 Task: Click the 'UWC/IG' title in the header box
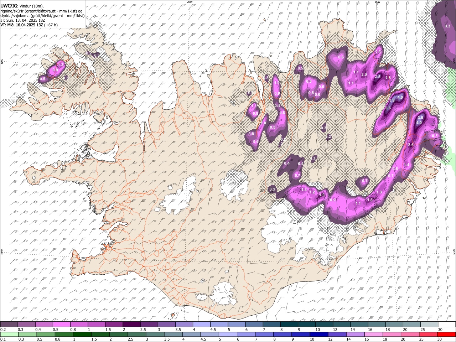(8, 6)
